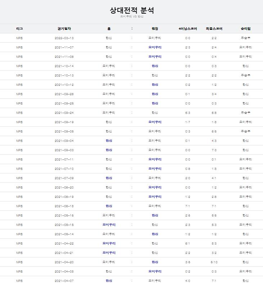Click bold '요미우리' away team on 2021-07-10
The height and width of the screenshot is (283, 263).
click(x=155, y=169)
